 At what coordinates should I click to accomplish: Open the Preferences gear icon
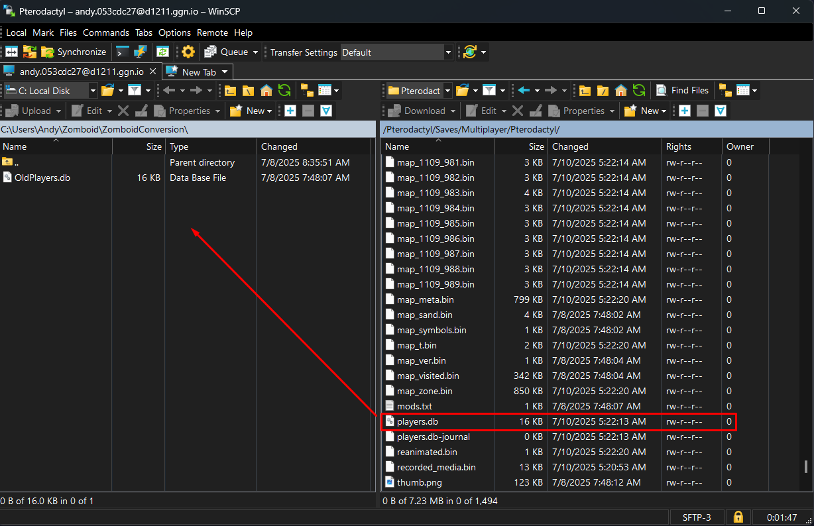(188, 52)
